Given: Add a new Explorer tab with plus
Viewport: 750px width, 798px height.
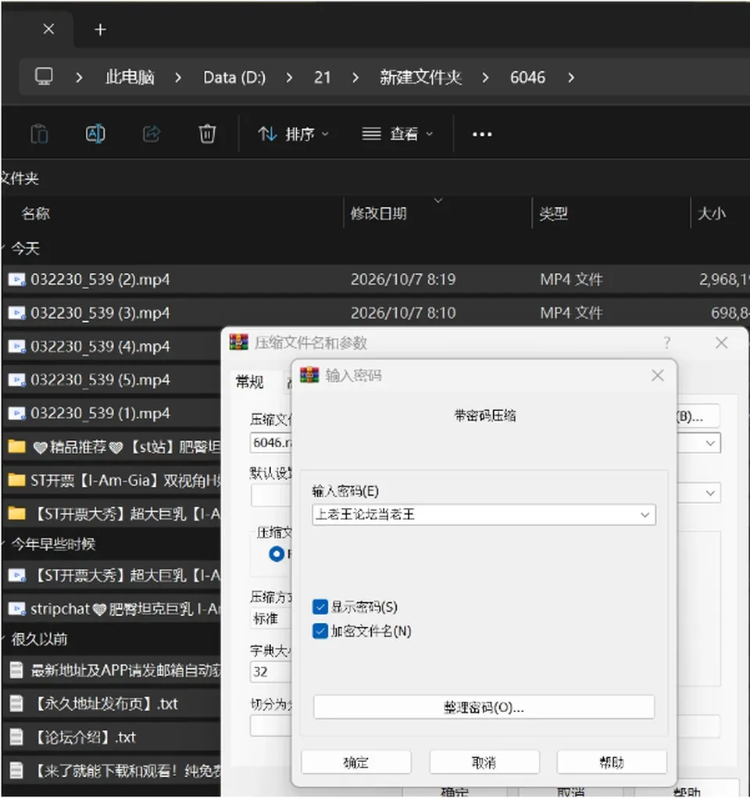Looking at the screenshot, I should point(100,30).
